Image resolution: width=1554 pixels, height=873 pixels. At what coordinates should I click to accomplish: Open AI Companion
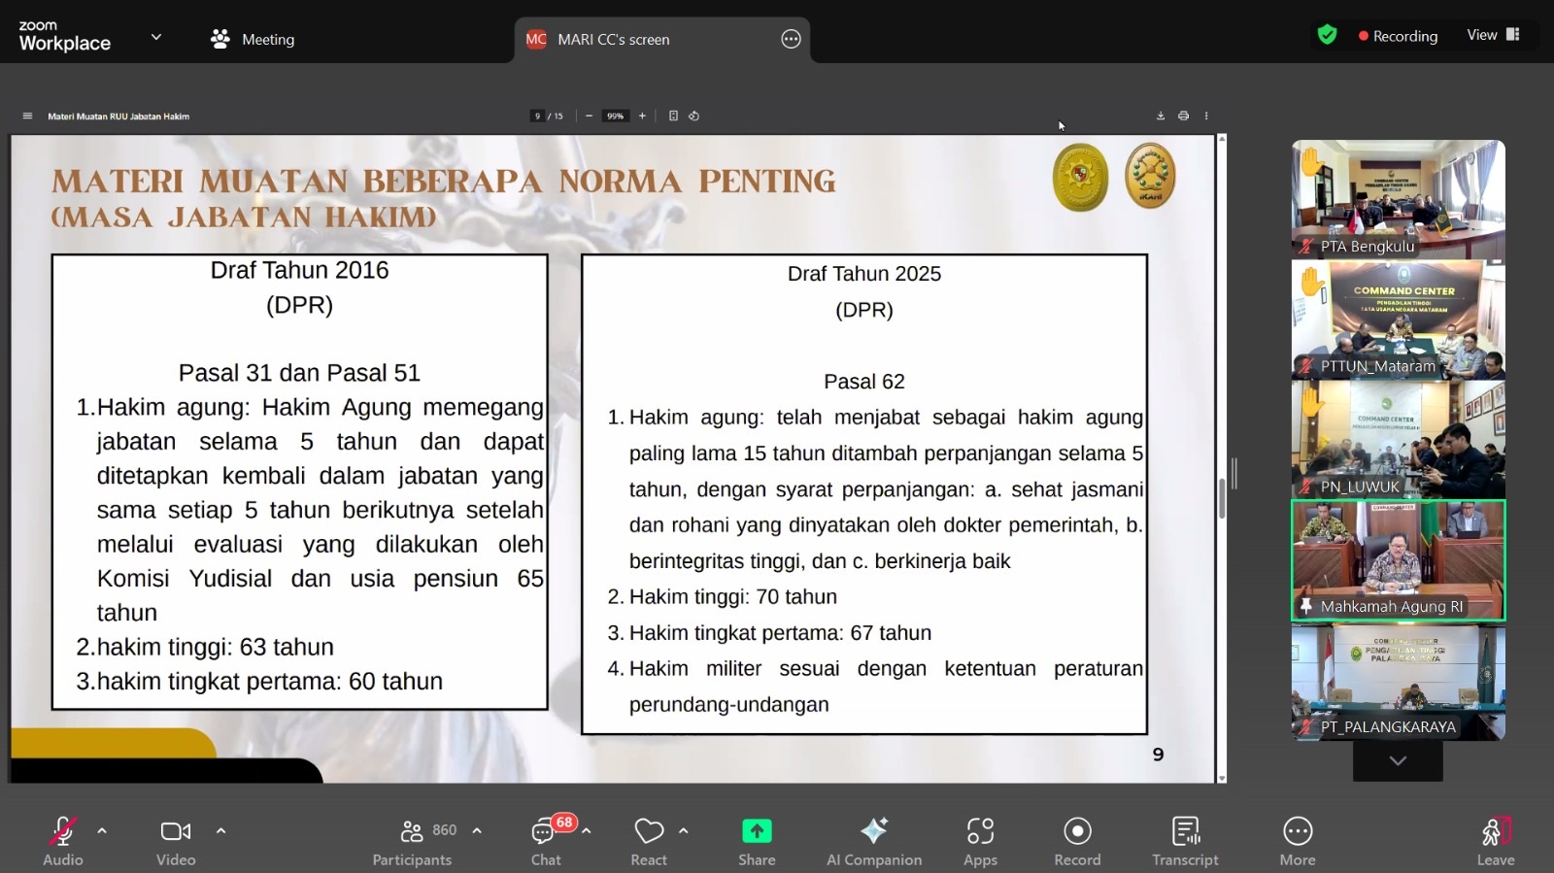coord(874,841)
